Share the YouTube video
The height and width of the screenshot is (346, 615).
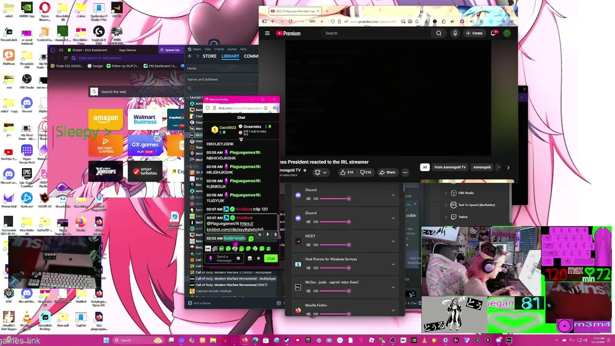(387, 173)
